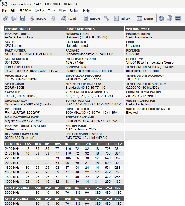The height and width of the screenshot is (206, 185).
Task: Click the Dump toolbar button
Action: 145,18
